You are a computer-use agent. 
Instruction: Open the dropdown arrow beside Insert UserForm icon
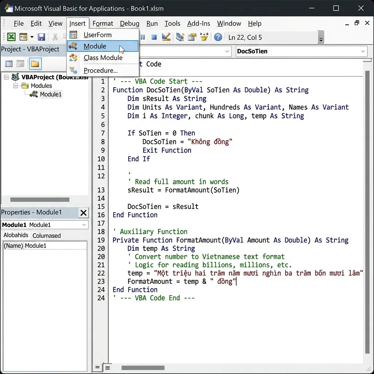pyautogui.click(x=32, y=37)
